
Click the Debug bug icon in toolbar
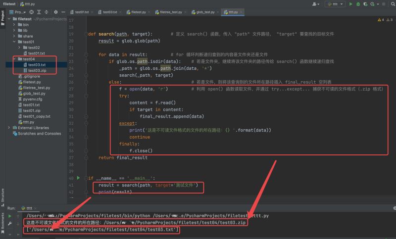point(358,3)
